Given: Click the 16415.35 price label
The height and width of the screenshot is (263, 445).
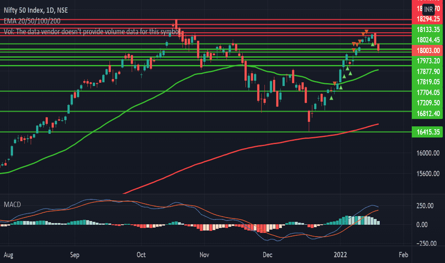Looking at the screenshot, I should pos(427,132).
